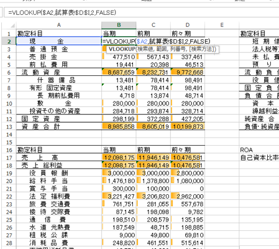Select cell with value 10,199,873
Screen dimensions: 279x249
click(x=188, y=126)
